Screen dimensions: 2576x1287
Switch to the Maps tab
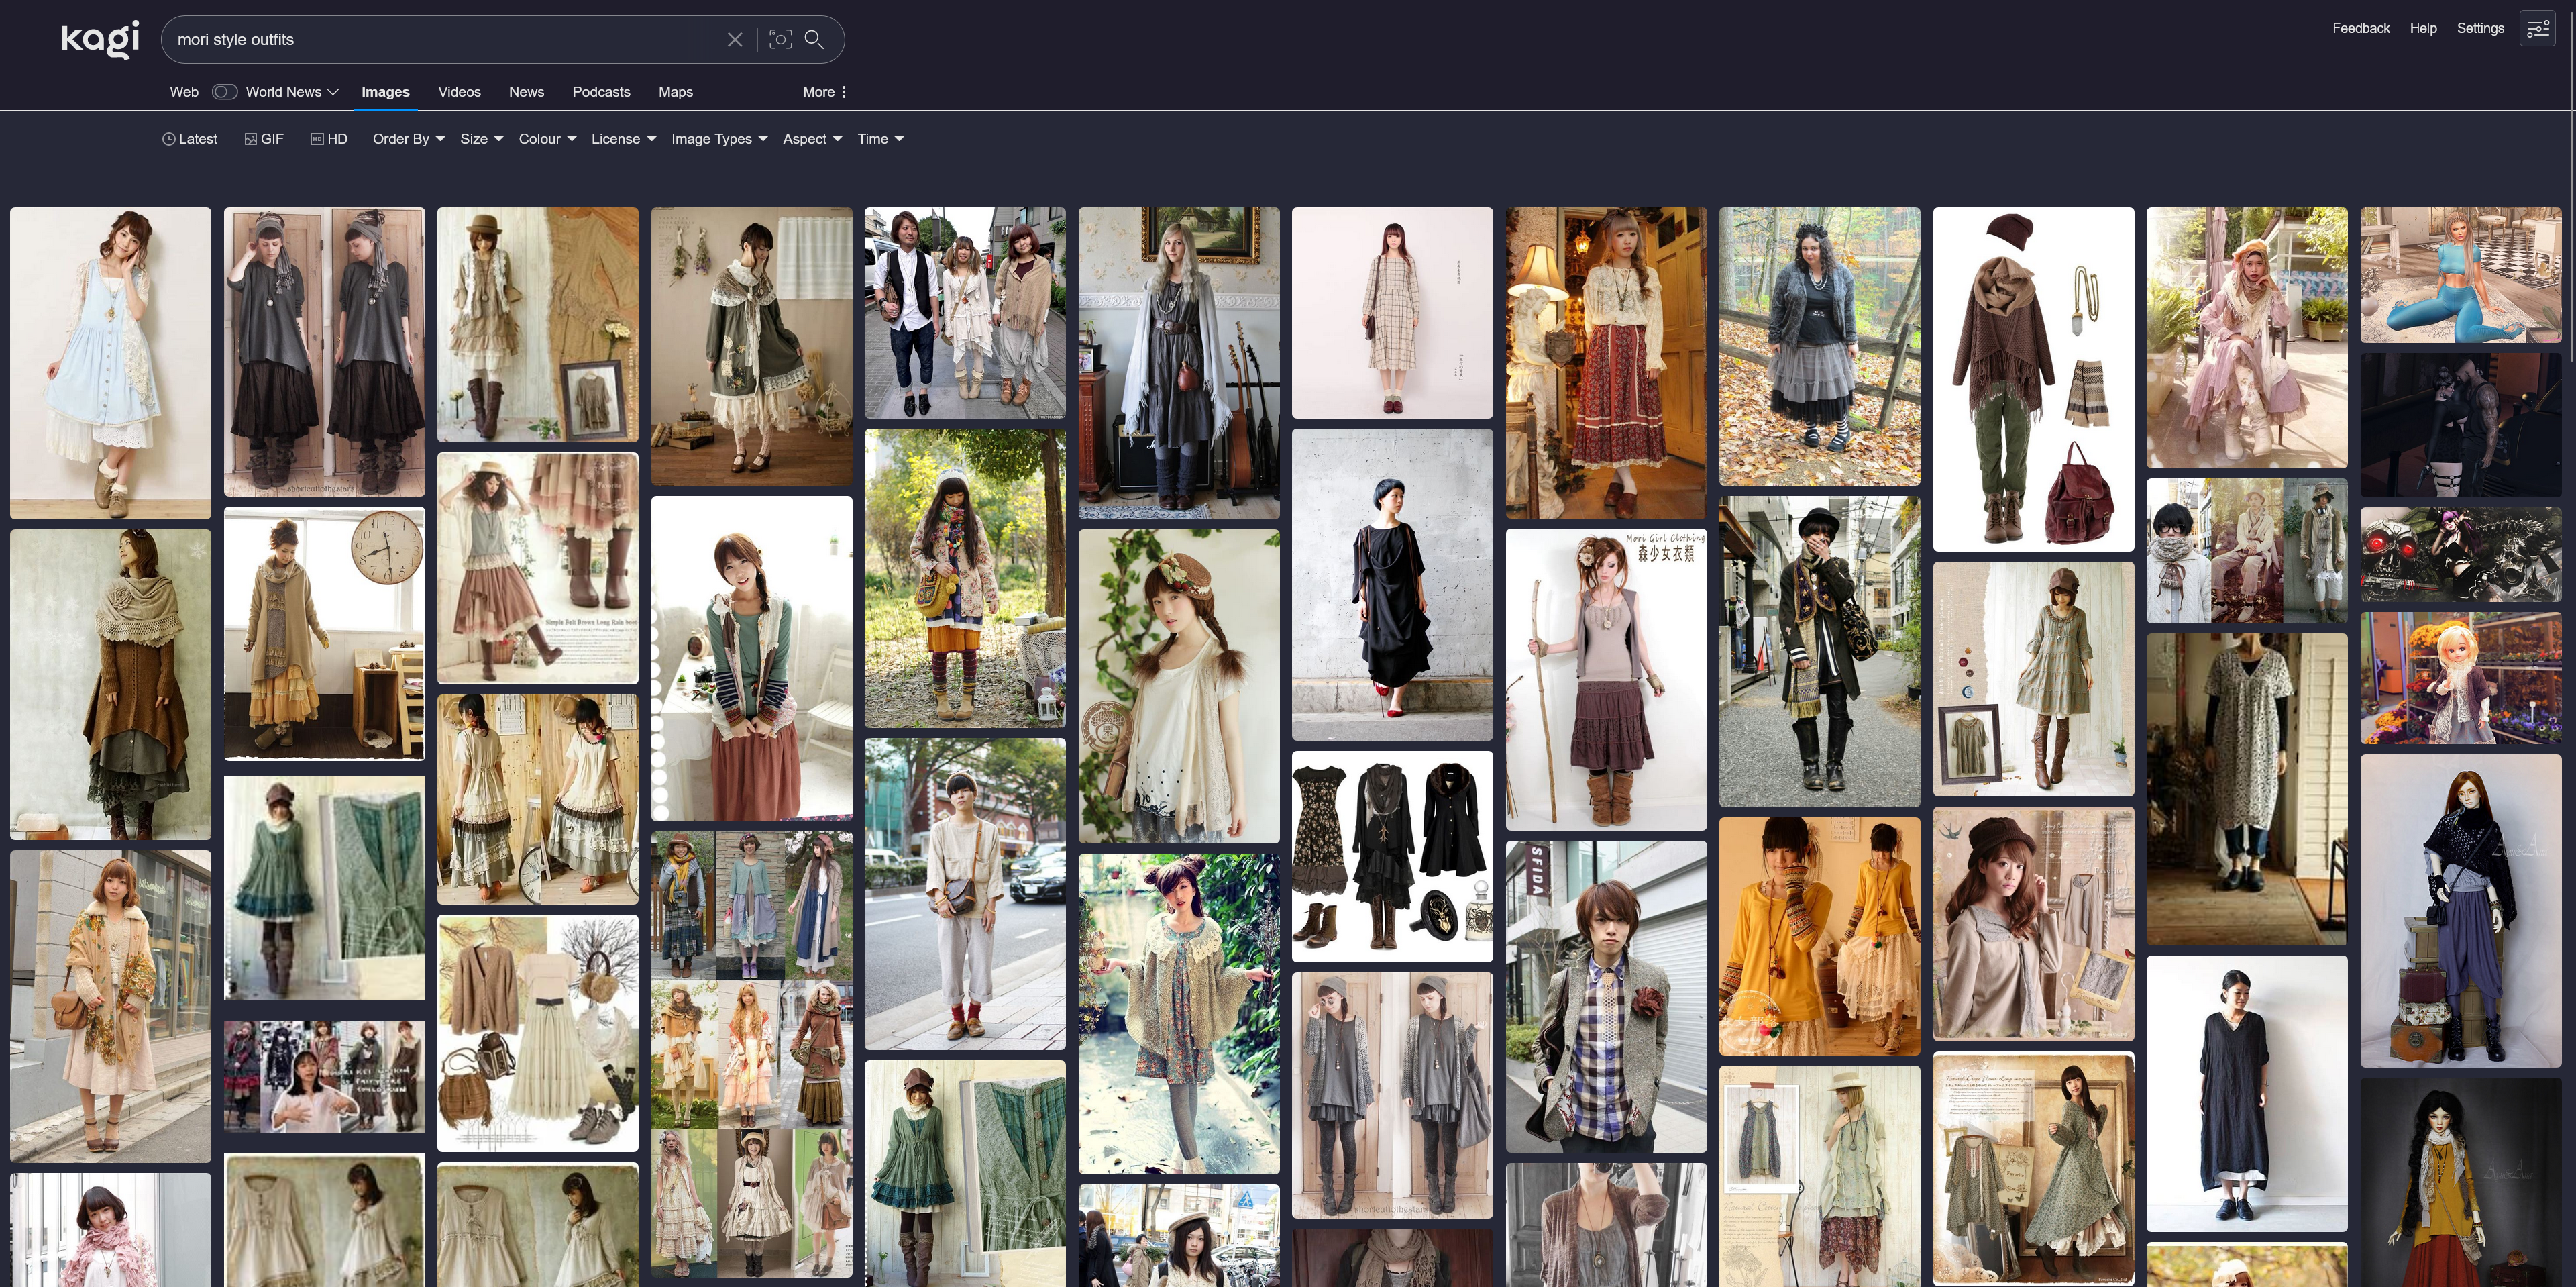[x=675, y=92]
